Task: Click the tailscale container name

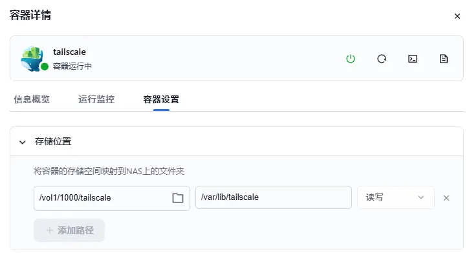Action: (x=69, y=52)
